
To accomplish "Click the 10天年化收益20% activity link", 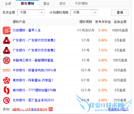I will [x=30, y=109].
